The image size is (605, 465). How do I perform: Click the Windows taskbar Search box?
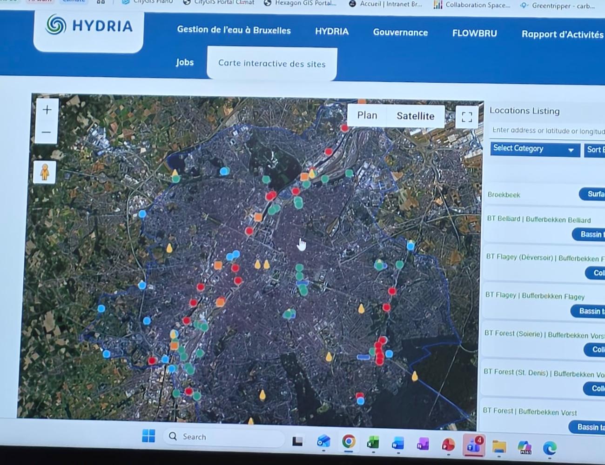click(224, 437)
